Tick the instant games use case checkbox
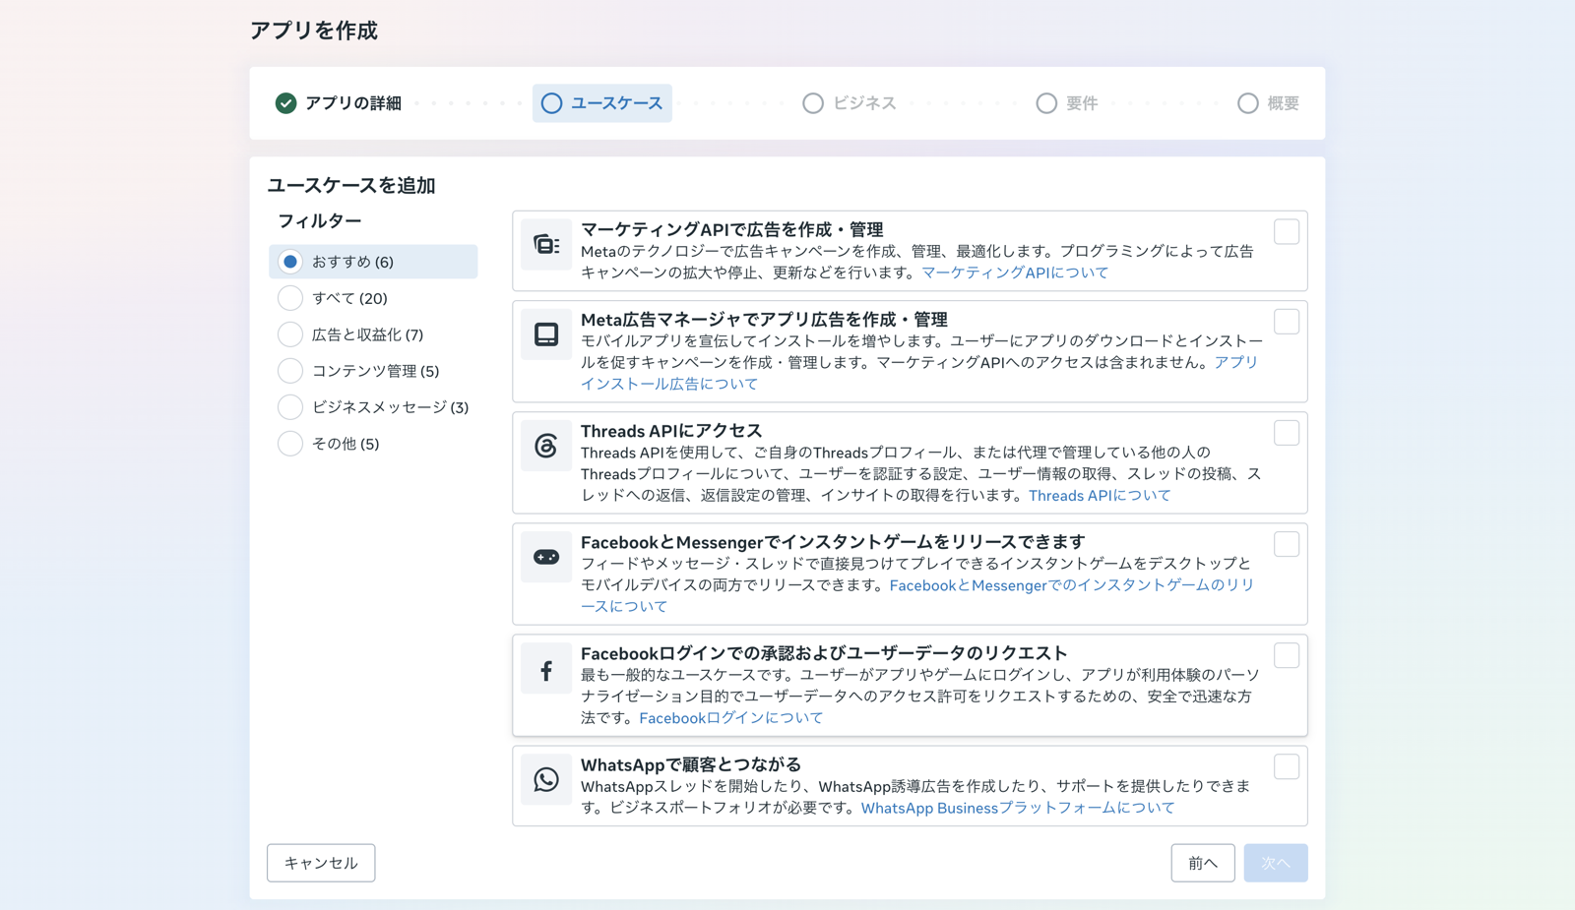Viewport: 1575px width, 910px height. pos(1287,544)
